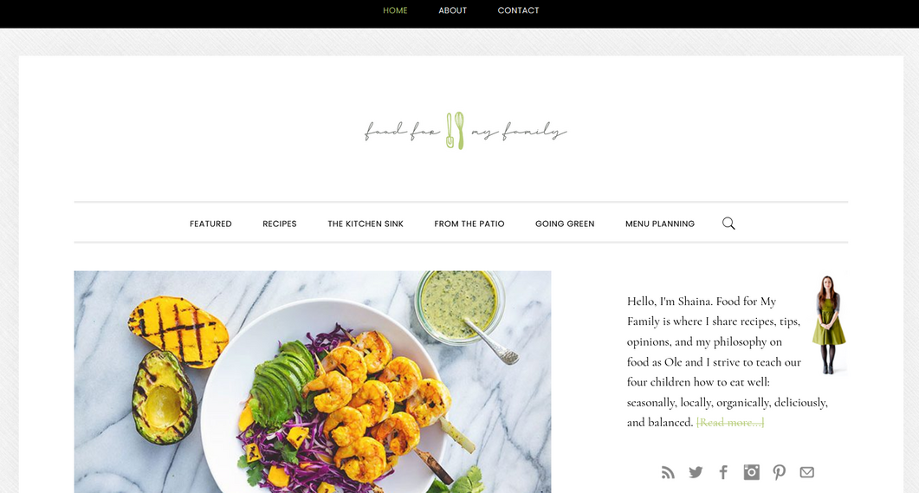The height and width of the screenshot is (493, 919).
Task: Browse From the Patio section
Action: (469, 224)
